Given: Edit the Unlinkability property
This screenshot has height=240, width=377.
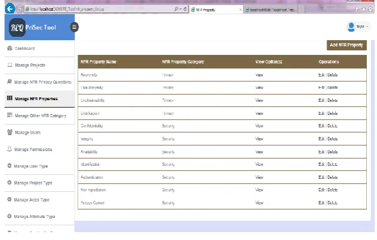Looking at the screenshot, I should (321, 113).
